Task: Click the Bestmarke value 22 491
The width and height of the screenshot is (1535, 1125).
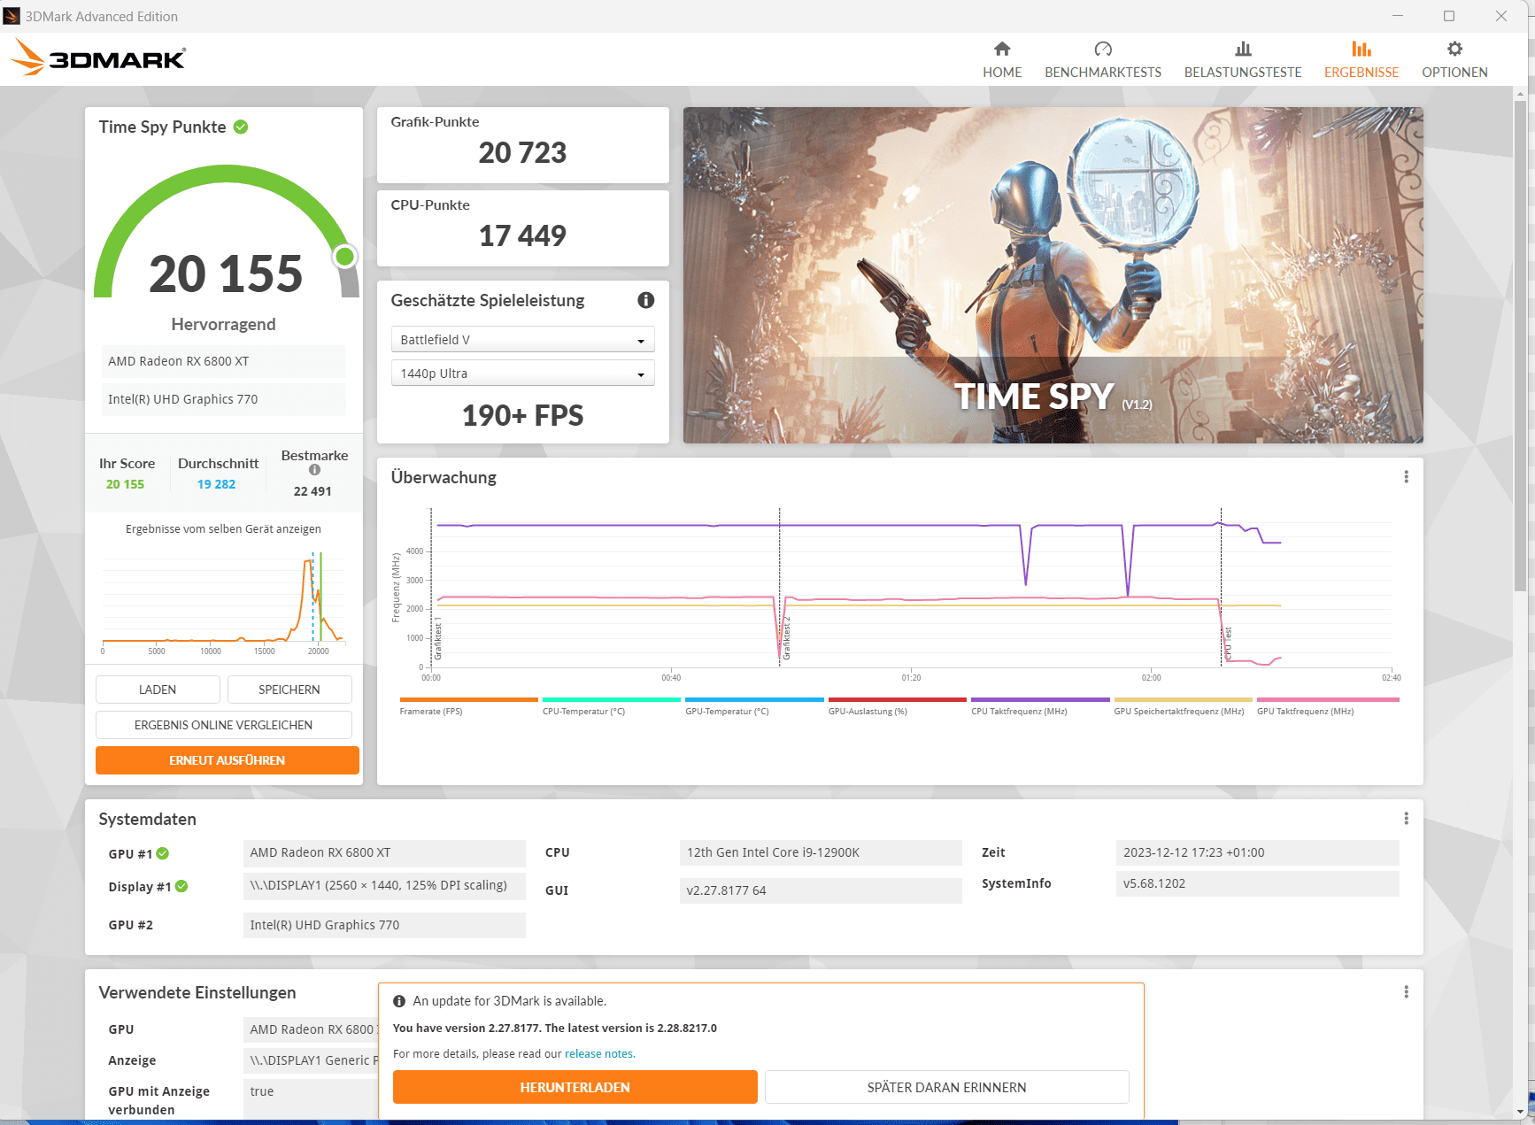Action: tap(312, 491)
